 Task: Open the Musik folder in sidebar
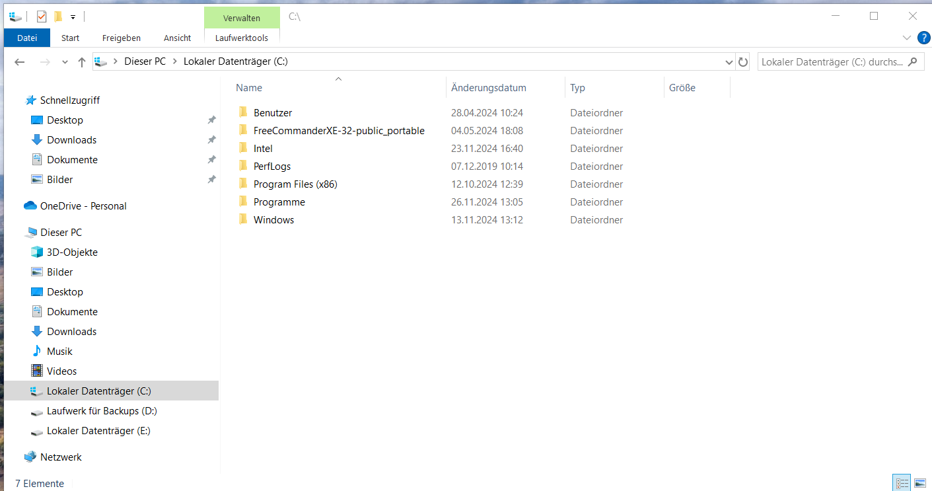point(59,352)
